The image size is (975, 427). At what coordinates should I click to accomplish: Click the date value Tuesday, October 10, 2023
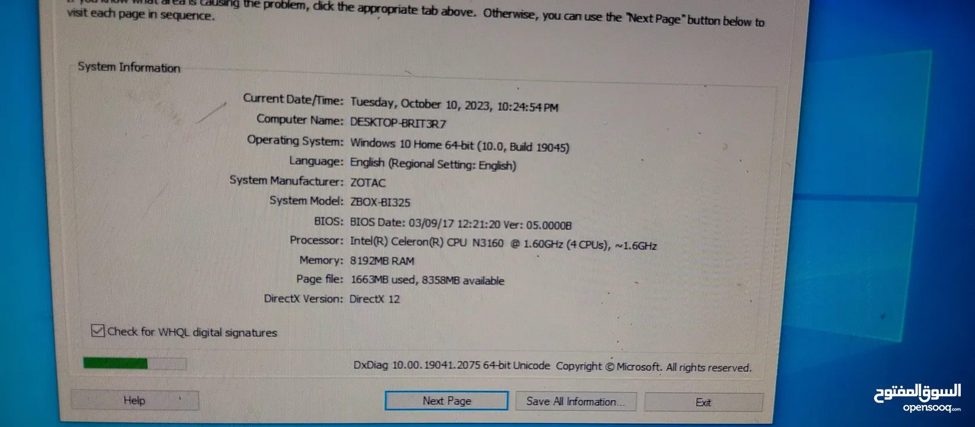pyautogui.click(x=454, y=104)
